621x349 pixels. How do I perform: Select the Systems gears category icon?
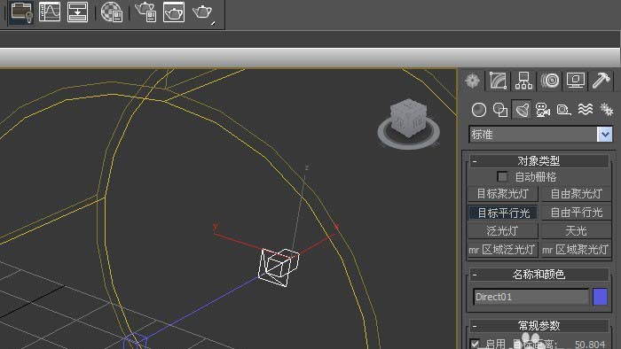tap(606, 110)
